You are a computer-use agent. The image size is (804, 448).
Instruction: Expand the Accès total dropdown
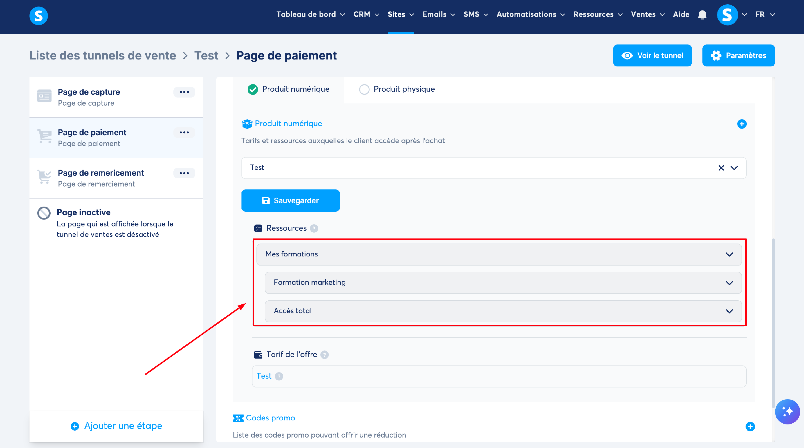tap(729, 311)
